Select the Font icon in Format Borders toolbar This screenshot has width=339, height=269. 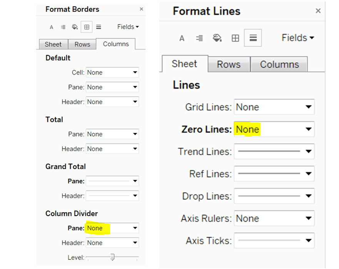pyautogui.click(x=51, y=27)
